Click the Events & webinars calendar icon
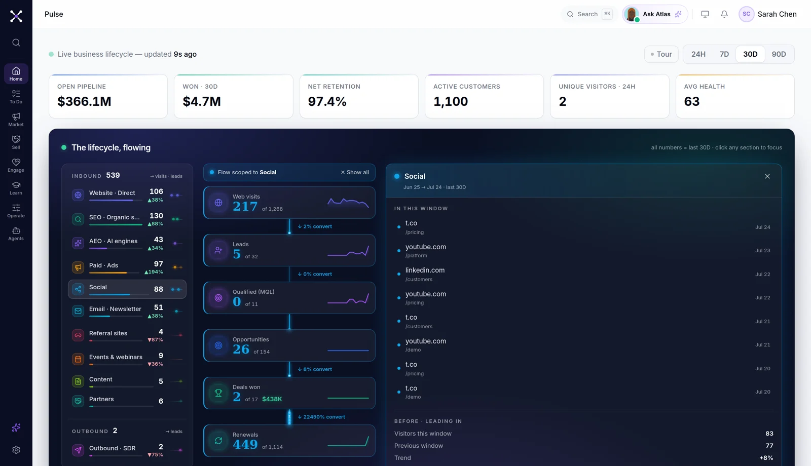 coord(78,359)
